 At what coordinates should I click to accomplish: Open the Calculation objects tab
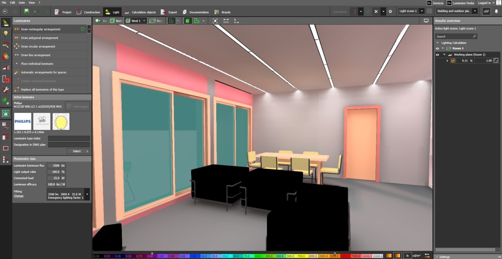tap(140, 12)
